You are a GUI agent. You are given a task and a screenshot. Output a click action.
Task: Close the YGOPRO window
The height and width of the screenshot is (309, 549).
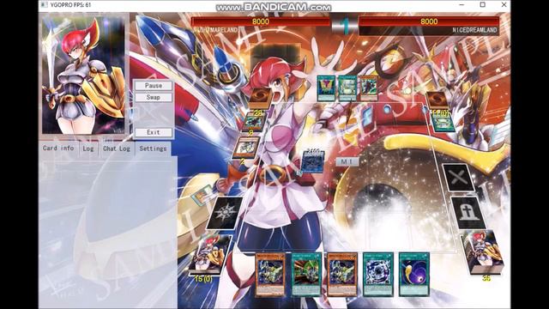(504, 4)
